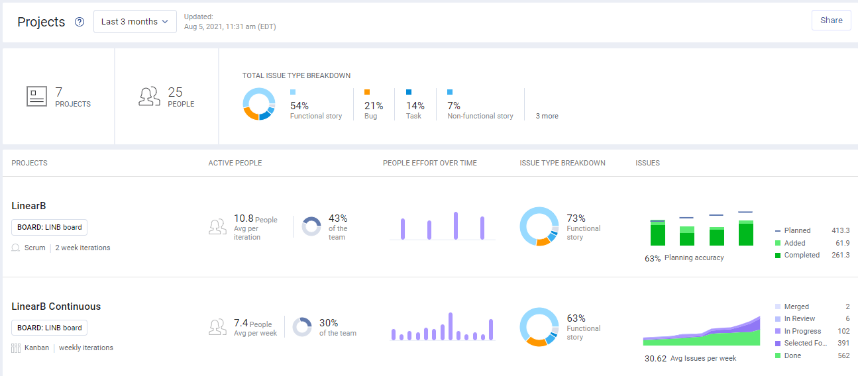This screenshot has height=376, width=858.
Task: Click the 63% Planning accuracy label
Action: 684,258
